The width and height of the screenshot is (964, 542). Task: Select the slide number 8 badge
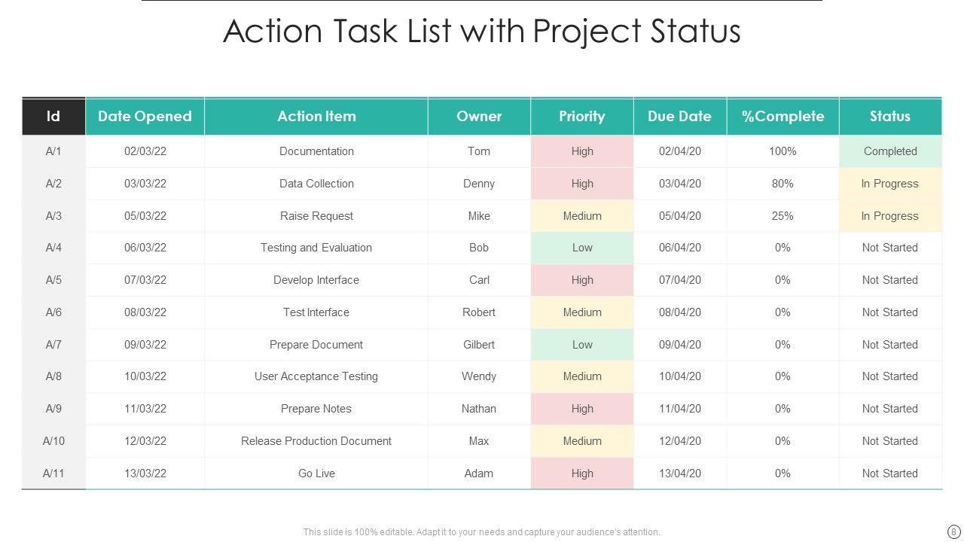[x=954, y=531]
